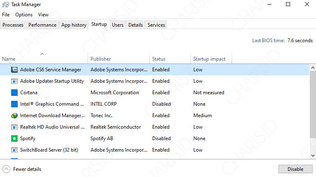Select the Intel Graphics Command entry name

tap(52, 104)
